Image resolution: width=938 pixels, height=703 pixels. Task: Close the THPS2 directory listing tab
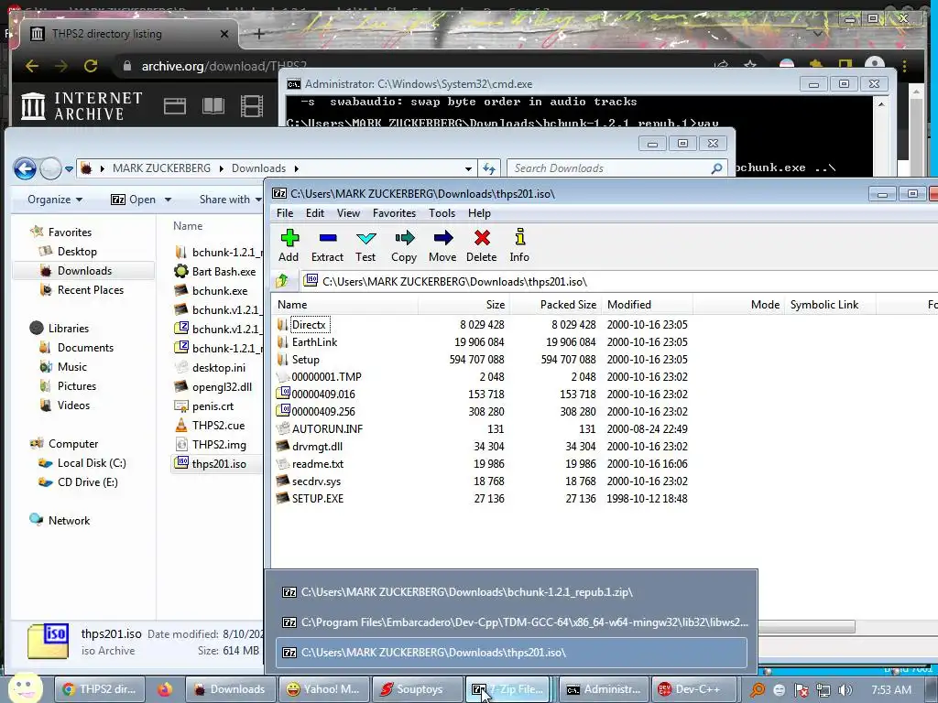click(224, 34)
